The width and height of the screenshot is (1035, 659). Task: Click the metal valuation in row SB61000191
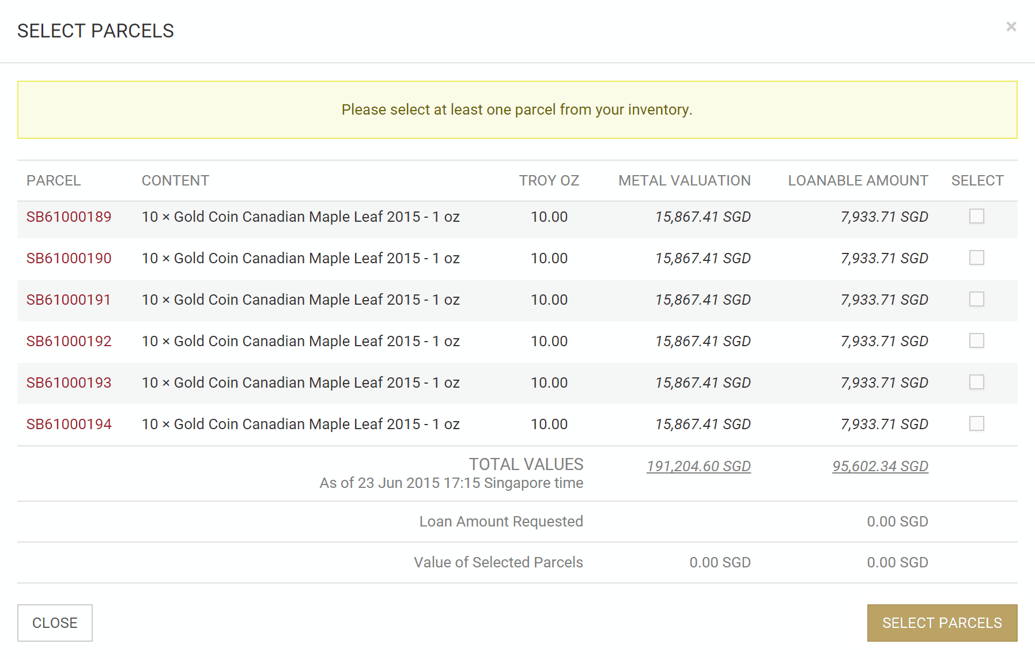click(702, 300)
